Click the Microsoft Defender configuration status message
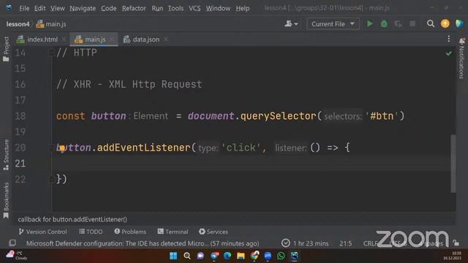The image size is (468, 263). coord(143,243)
